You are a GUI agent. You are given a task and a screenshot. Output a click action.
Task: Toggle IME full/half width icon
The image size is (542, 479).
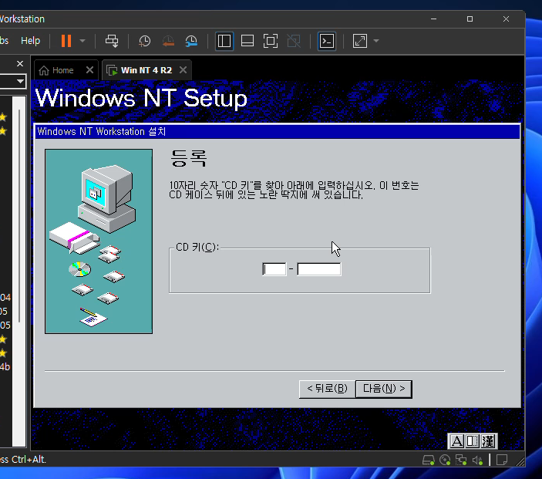click(472, 441)
